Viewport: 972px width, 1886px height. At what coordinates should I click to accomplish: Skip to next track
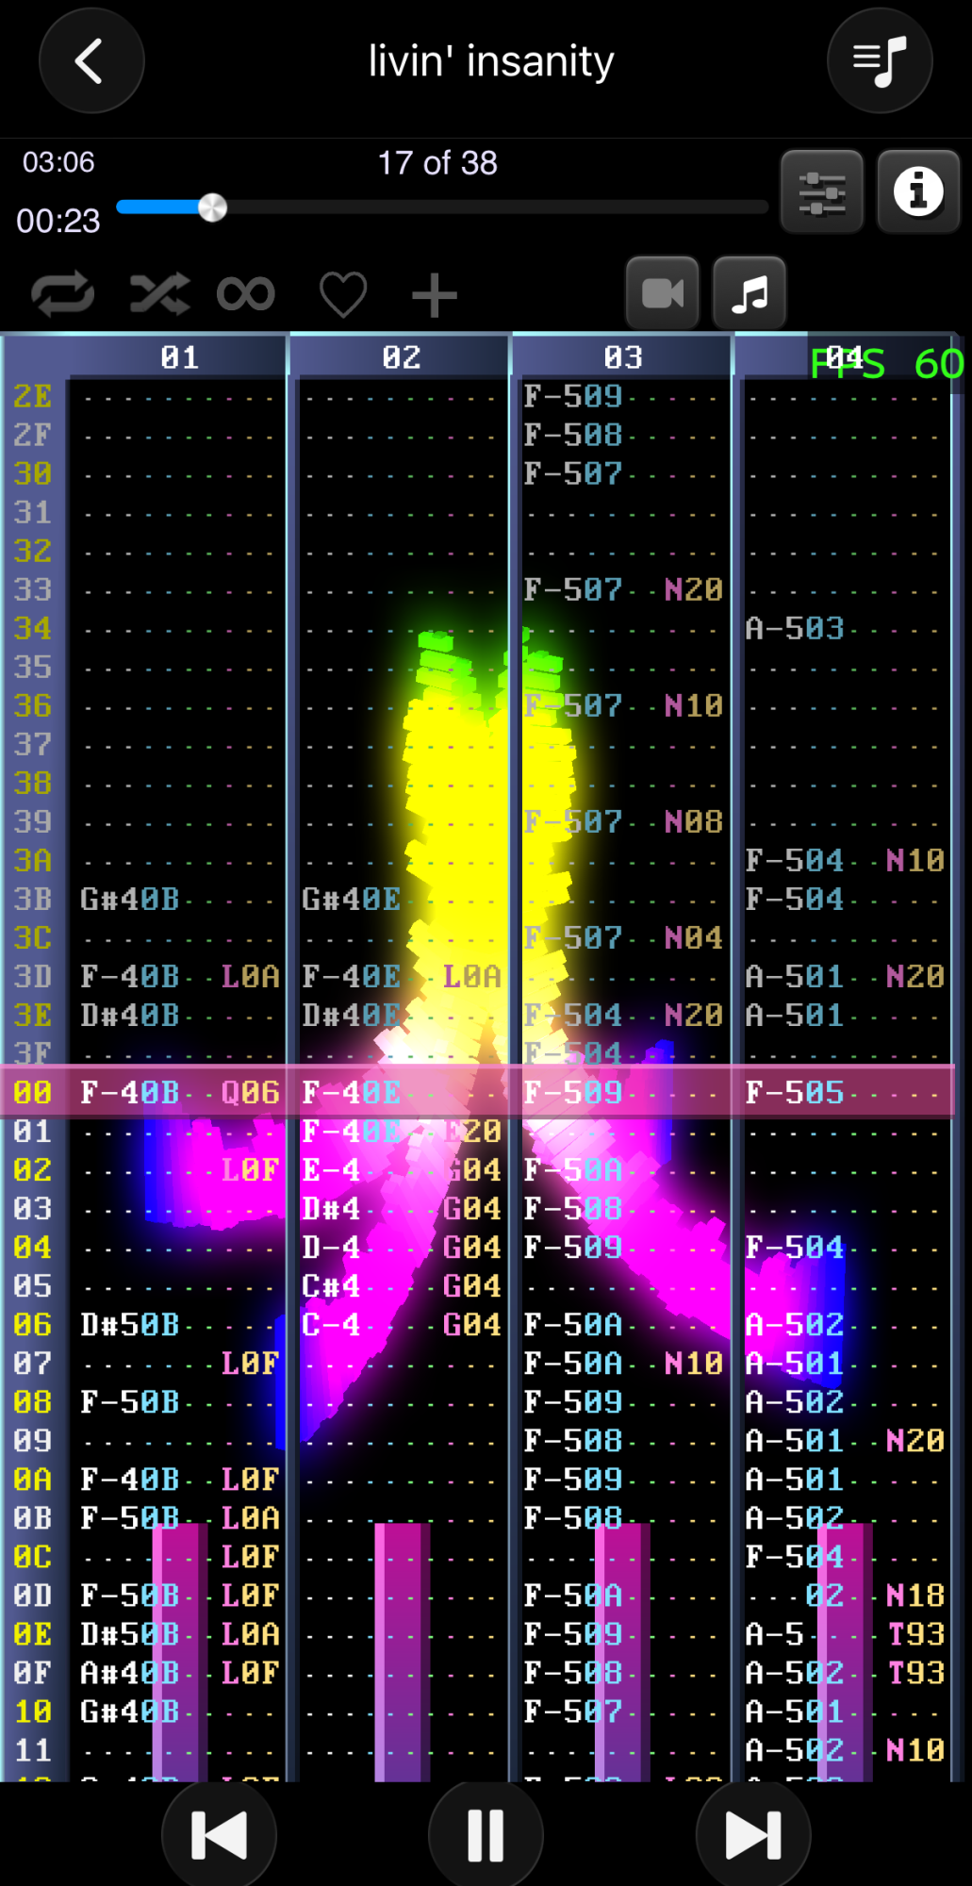point(753,1835)
